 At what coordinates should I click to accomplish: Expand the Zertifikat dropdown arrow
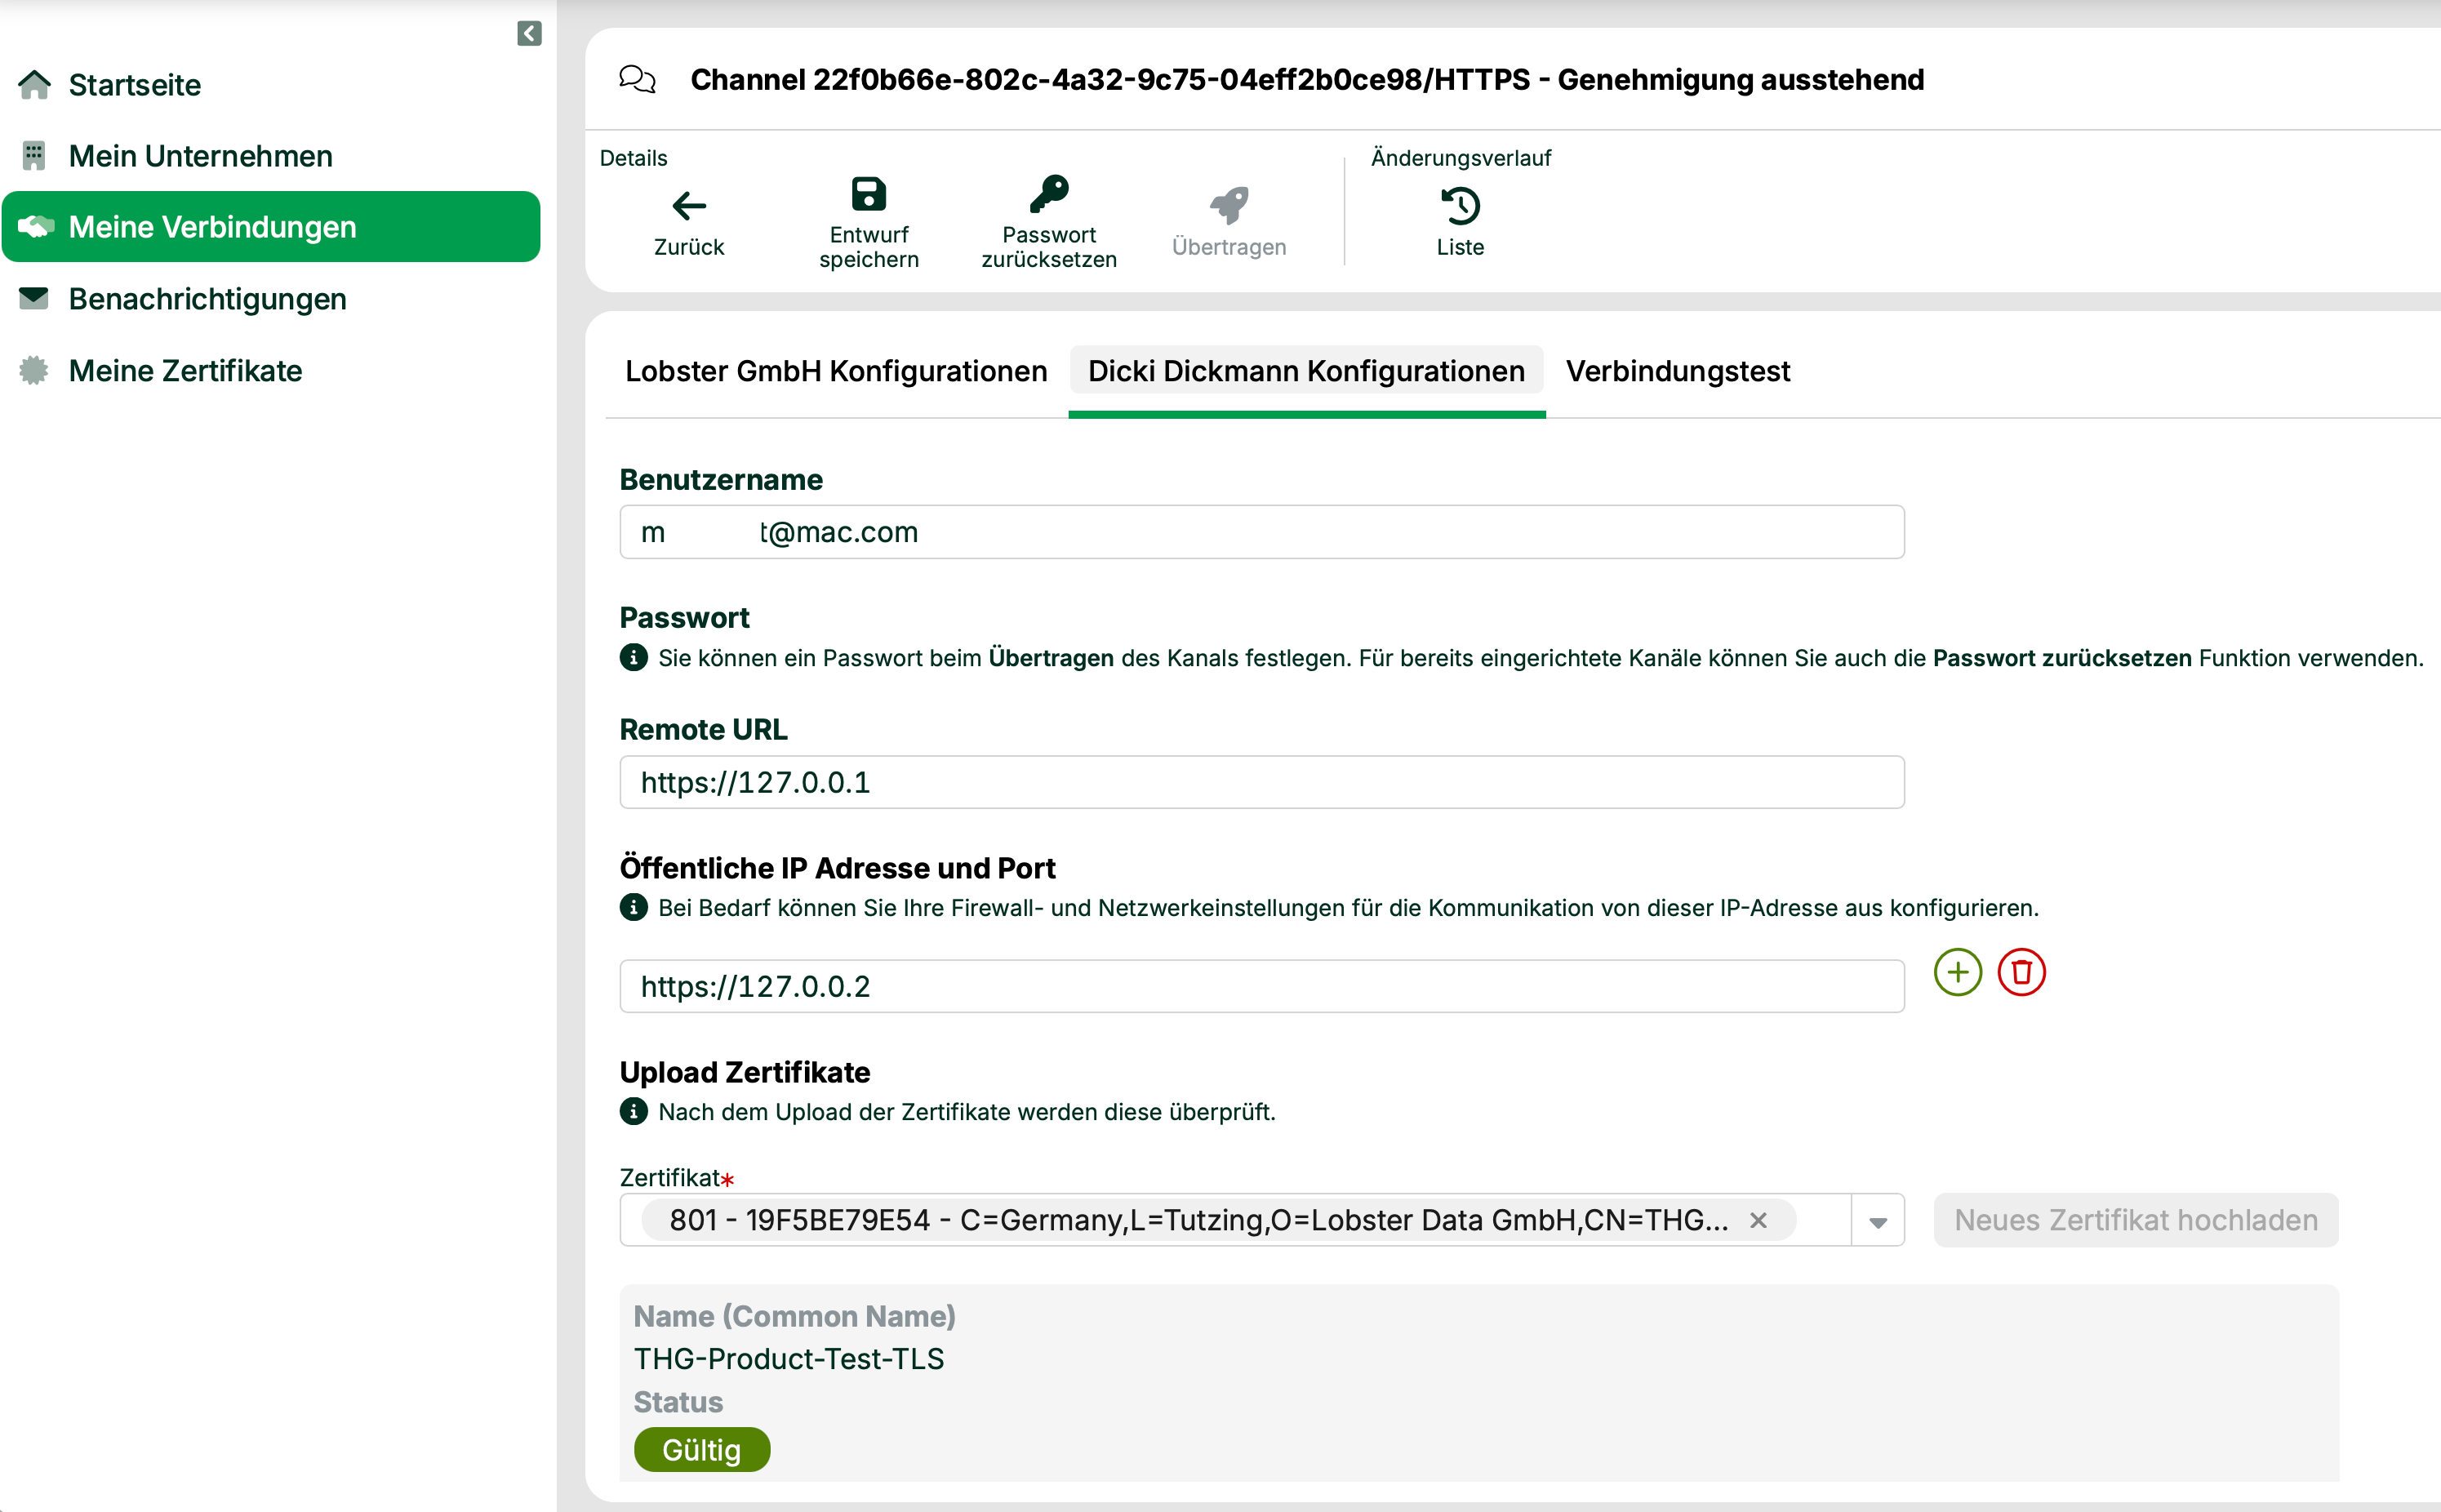point(1878,1221)
